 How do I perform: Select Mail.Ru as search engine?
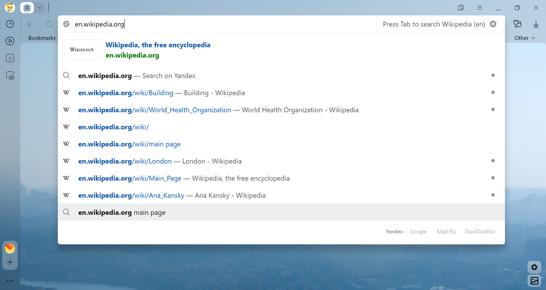click(446, 231)
